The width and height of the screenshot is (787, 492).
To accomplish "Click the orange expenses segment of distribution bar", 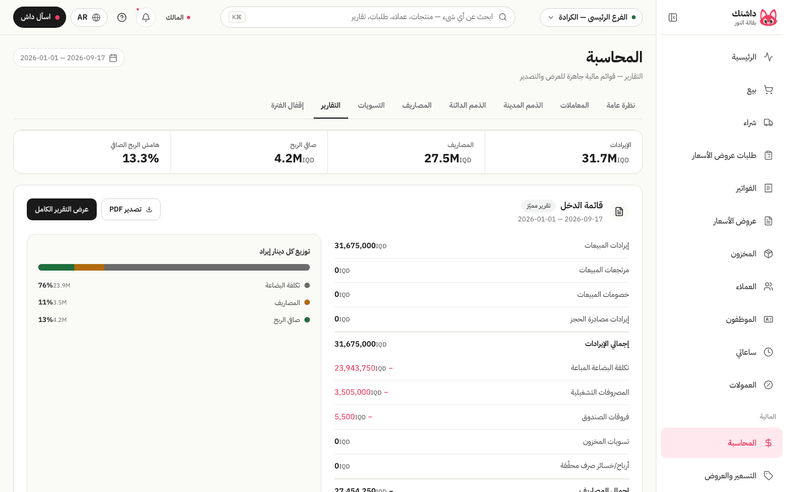I will coord(89,267).
